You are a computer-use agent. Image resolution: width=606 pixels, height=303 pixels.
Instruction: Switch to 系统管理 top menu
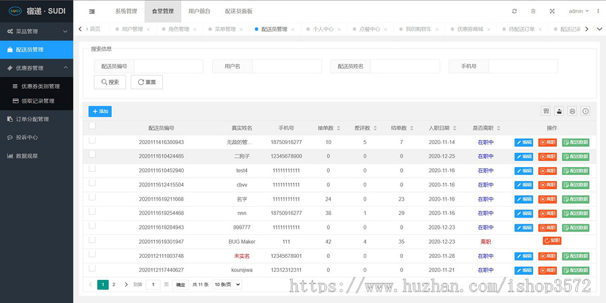click(126, 11)
